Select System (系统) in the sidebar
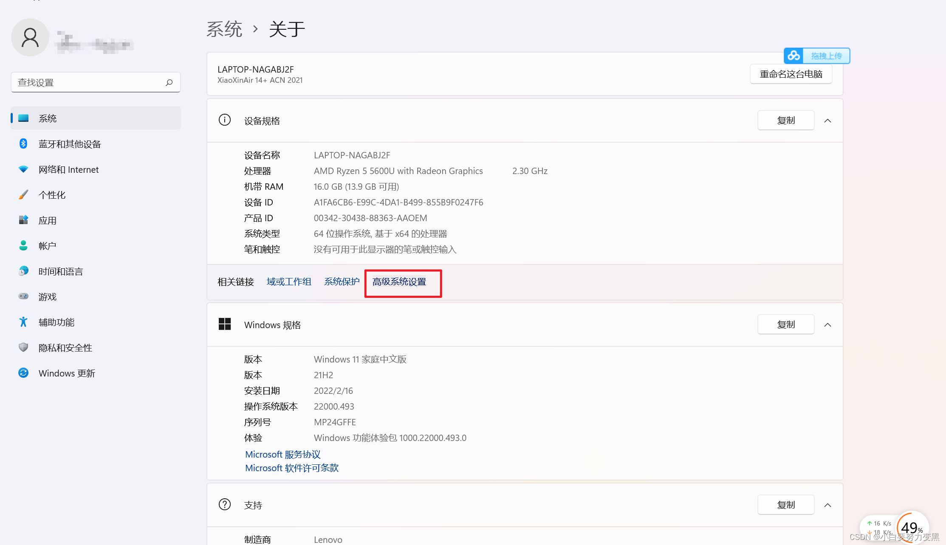The height and width of the screenshot is (545, 946). [x=47, y=118]
